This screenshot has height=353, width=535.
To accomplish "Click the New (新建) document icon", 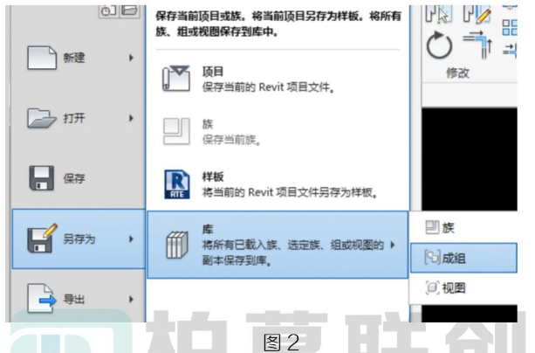I will [x=42, y=58].
